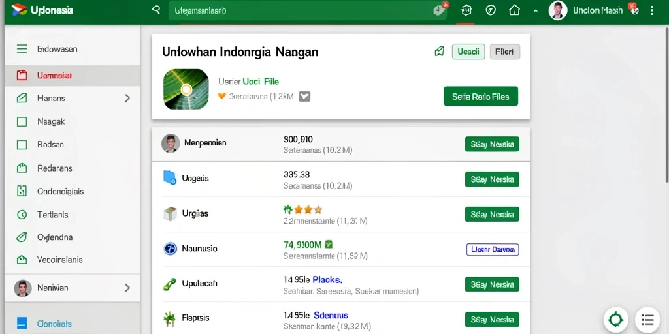Click the Uoci File link
Viewport: 669px width, 334px height.
coord(261,81)
